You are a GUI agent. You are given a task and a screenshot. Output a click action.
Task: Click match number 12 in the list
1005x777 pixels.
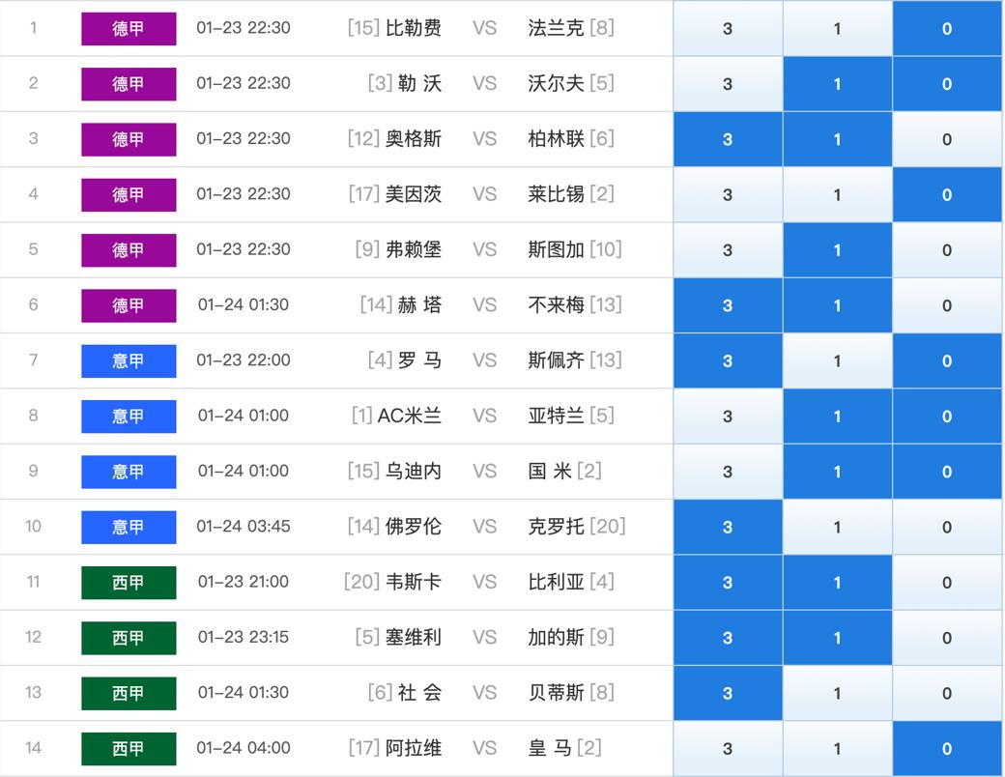pyautogui.click(x=33, y=637)
